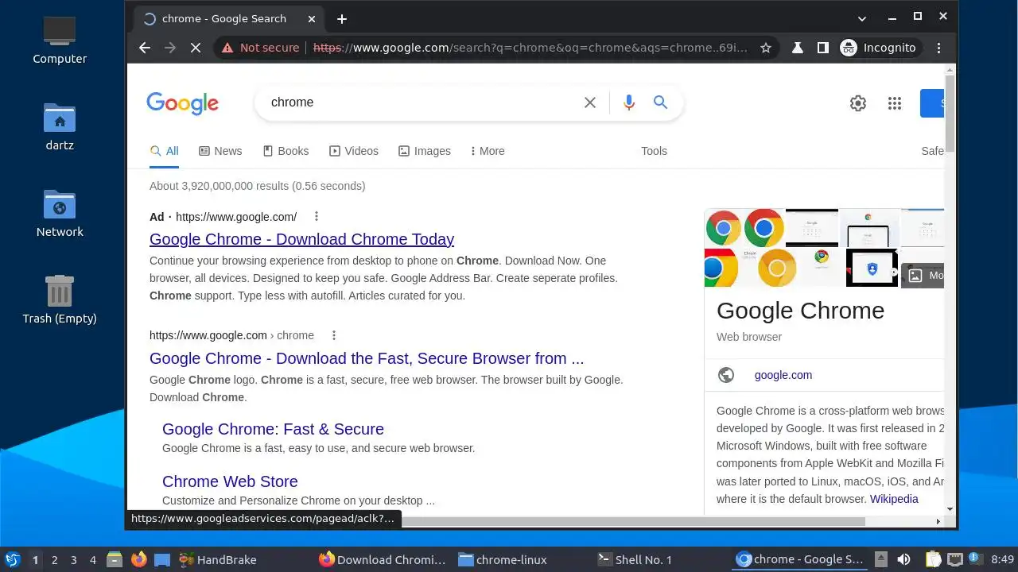
Task: Open Chrome's three-dot menu
Action: (940, 48)
